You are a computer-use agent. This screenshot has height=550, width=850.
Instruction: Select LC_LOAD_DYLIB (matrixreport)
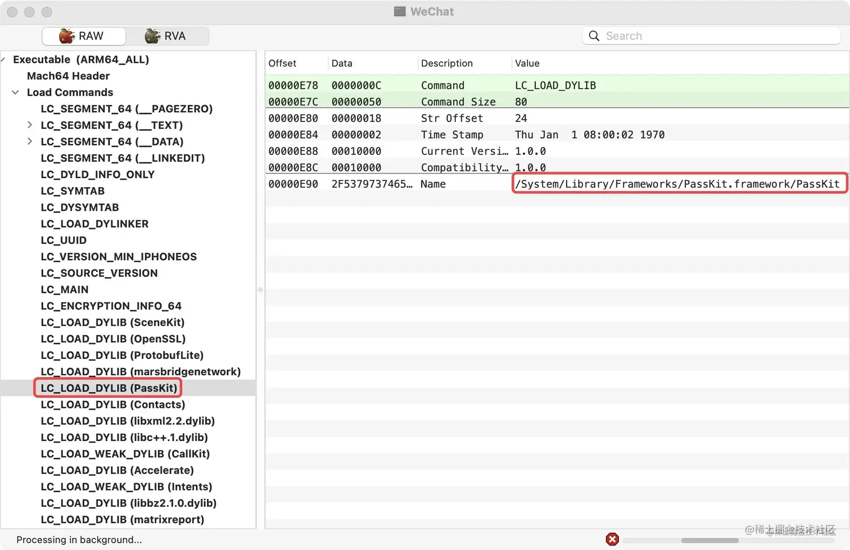122,519
